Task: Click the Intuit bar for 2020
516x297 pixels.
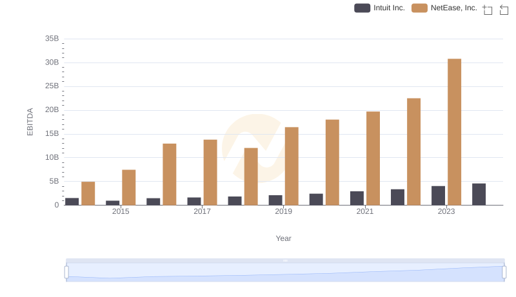Action: (316, 200)
